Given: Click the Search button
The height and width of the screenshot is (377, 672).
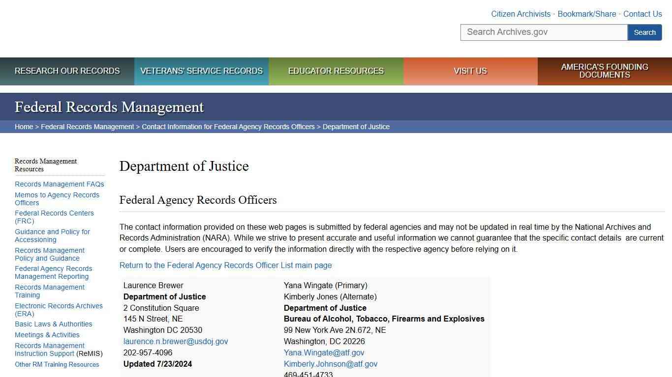Looking at the screenshot, I should click(x=644, y=32).
